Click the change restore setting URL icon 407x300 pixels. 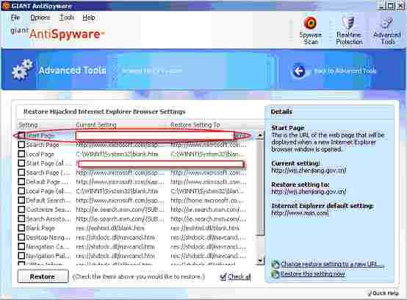(x=275, y=265)
